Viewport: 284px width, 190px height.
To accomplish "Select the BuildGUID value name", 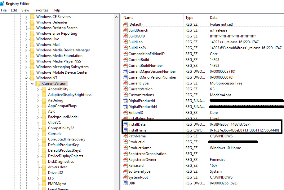I will click(x=137, y=36).
